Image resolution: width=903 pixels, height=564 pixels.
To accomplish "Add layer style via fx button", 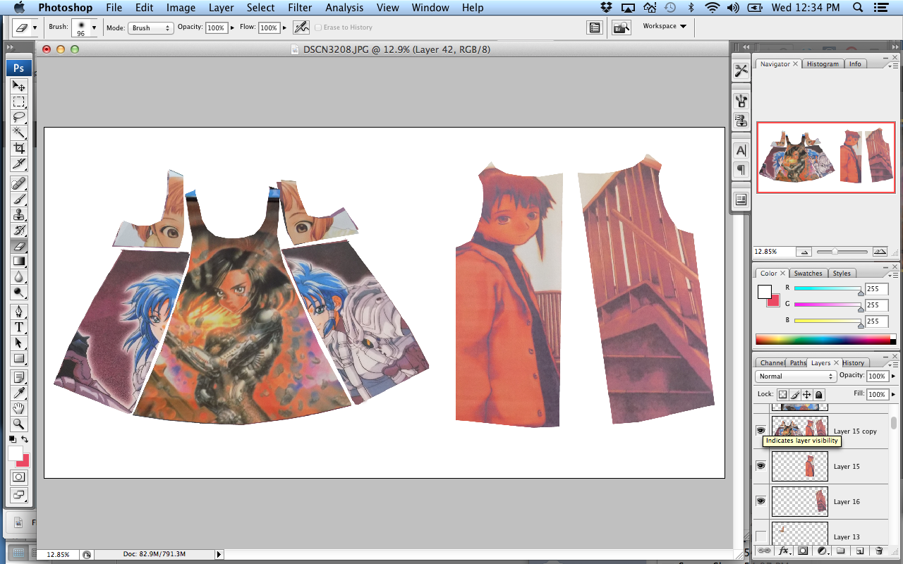I will 783,551.
